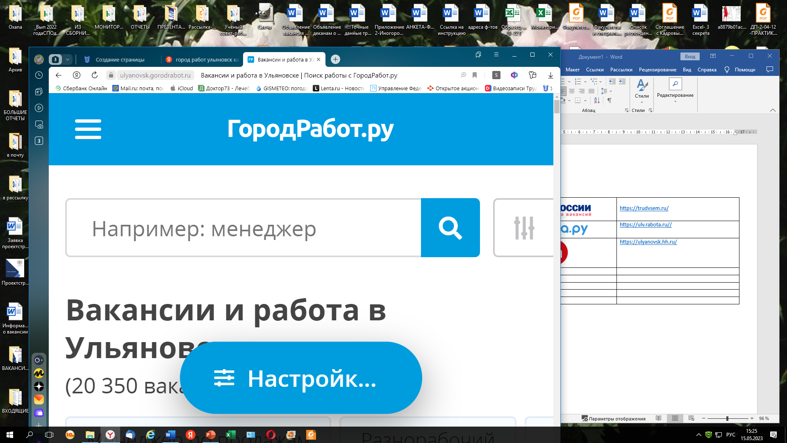Open the ulyanovsk.hh.ru link in Word

coord(648,242)
